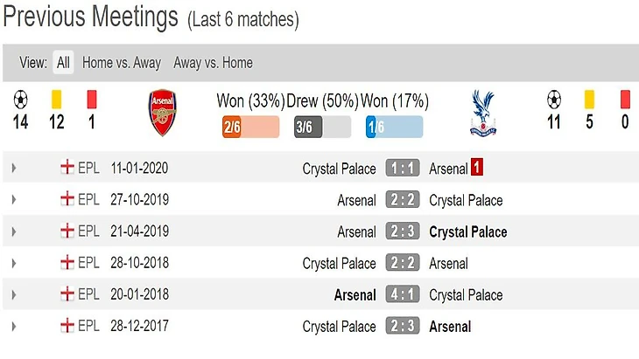The image size is (639, 359).
Task: Expand the 28-12-2017 match arrow
Action: tap(14, 326)
